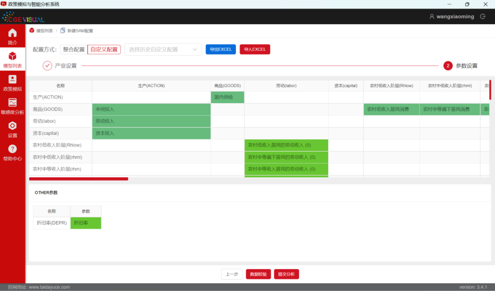This screenshot has height=291, width=495.
Task: Click the CGE VISUAL logo
Action: click(x=23, y=17)
